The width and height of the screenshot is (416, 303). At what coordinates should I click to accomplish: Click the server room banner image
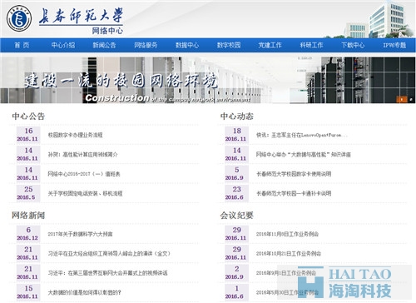coord(208,80)
